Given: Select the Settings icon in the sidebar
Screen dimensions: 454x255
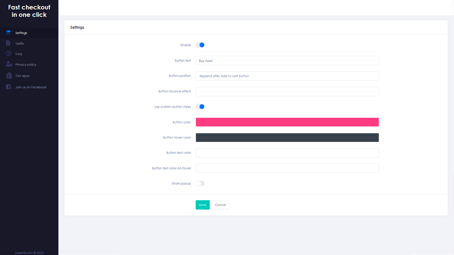Looking at the screenshot, I should click(8, 32).
